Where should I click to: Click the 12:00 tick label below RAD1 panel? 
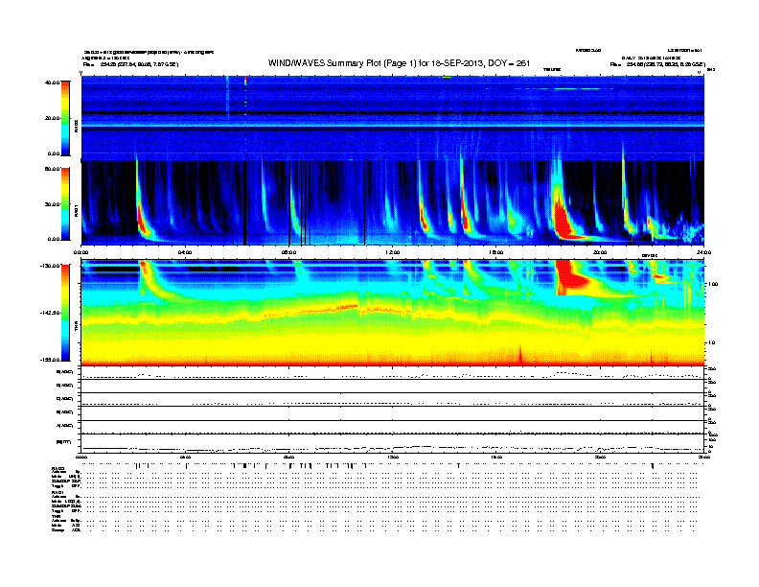392,252
